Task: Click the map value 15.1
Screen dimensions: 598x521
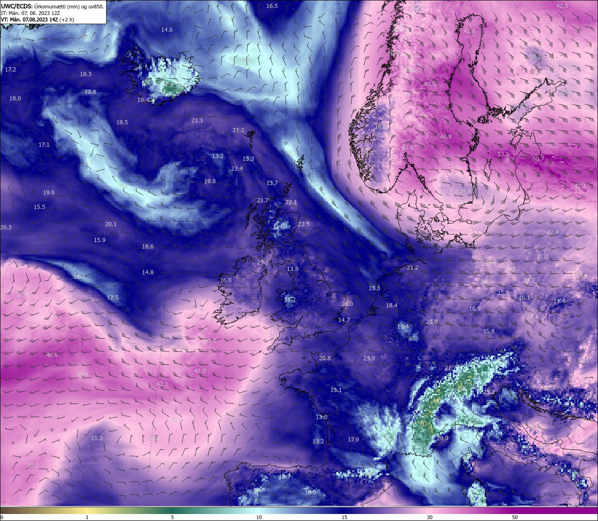Action: click(x=503, y=293)
